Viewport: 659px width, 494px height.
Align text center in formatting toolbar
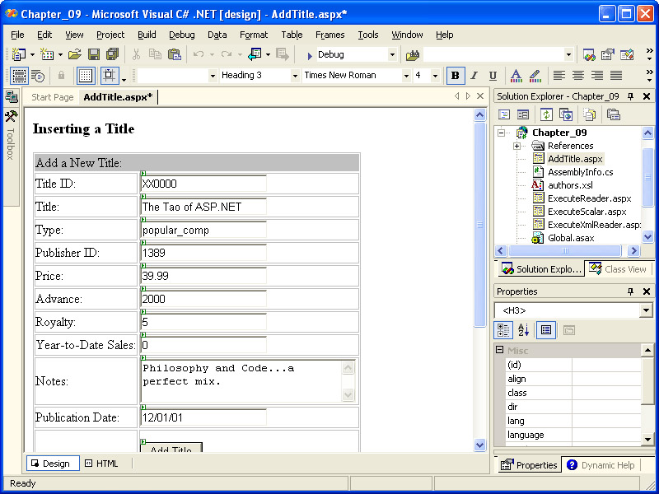[578, 76]
